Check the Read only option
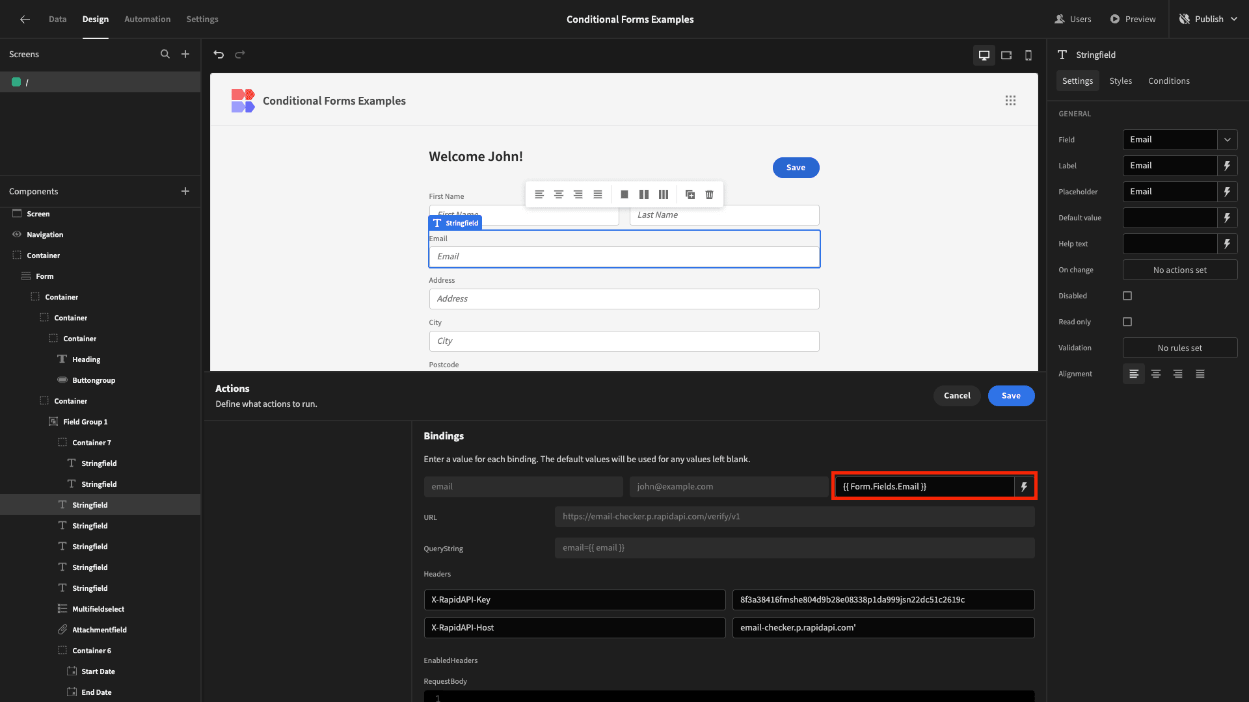This screenshot has height=702, width=1249. pyautogui.click(x=1127, y=322)
